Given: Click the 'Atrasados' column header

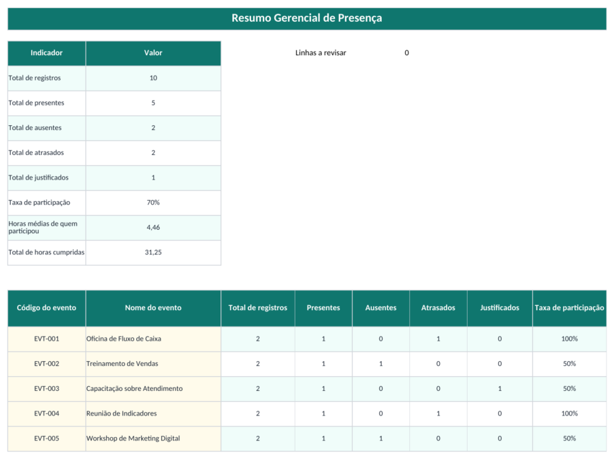Looking at the screenshot, I should [x=438, y=308].
